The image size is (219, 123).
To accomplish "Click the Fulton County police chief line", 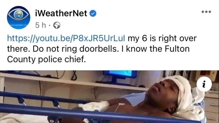I will click(x=46, y=59).
